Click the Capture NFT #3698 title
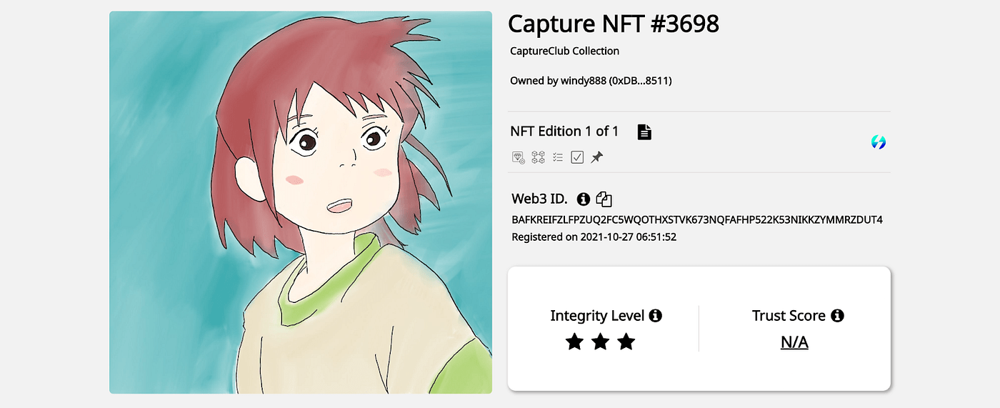The width and height of the screenshot is (1000, 408). 613,24
